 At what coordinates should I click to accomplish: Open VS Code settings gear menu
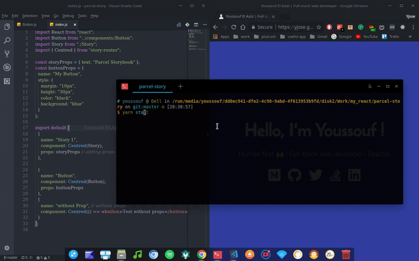point(7,248)
